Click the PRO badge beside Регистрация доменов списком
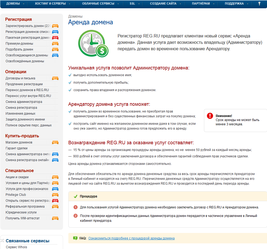This screenshot has height=249, width=267. pos(55,32)
